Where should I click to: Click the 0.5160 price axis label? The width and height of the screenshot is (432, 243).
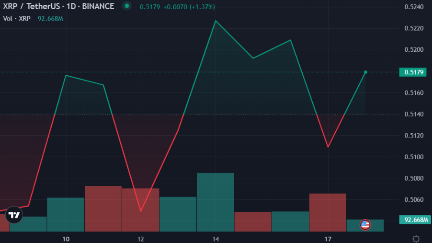414,93
